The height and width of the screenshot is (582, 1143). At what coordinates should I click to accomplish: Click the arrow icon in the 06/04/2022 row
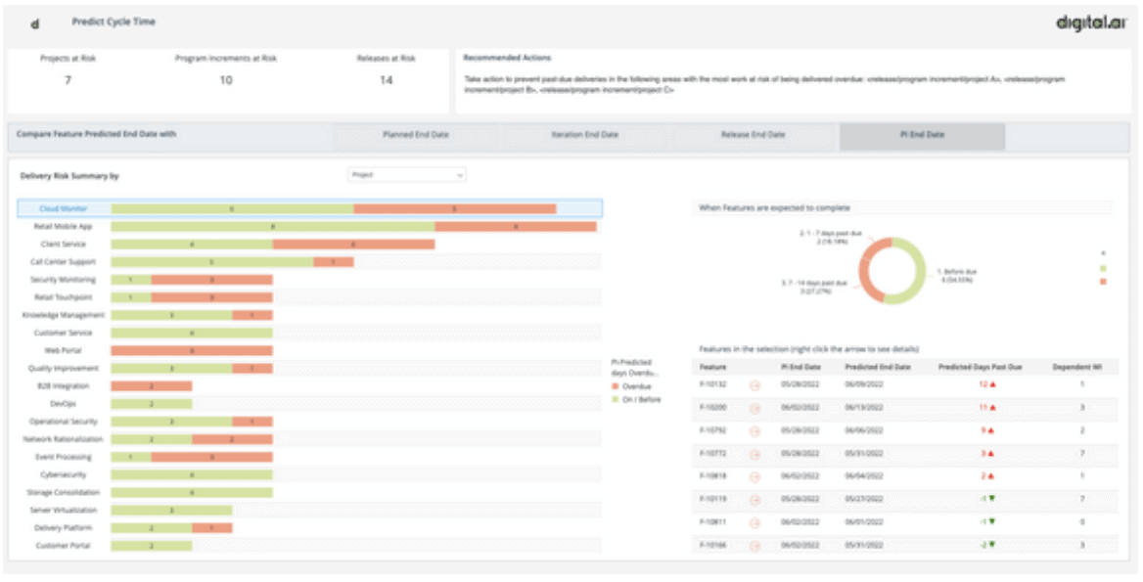(x=754, y=476)
